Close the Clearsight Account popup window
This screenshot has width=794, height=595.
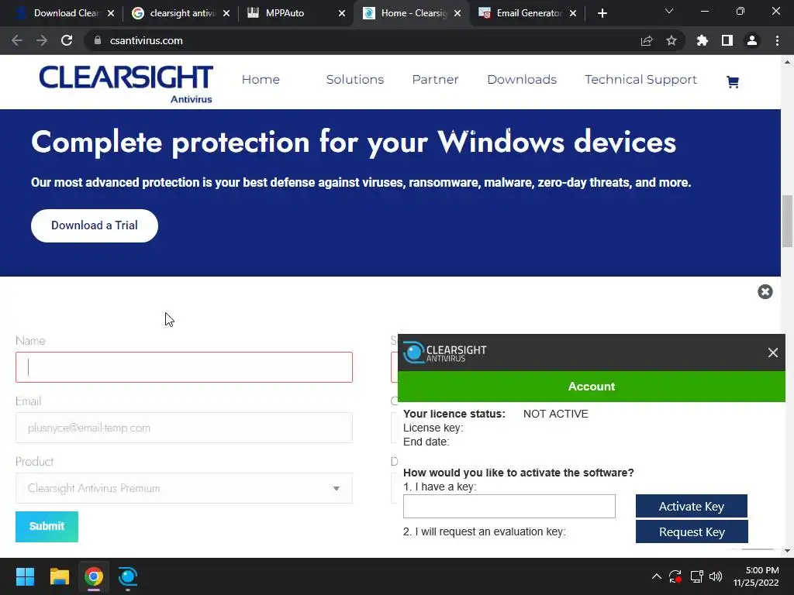(x=772, y=353)
